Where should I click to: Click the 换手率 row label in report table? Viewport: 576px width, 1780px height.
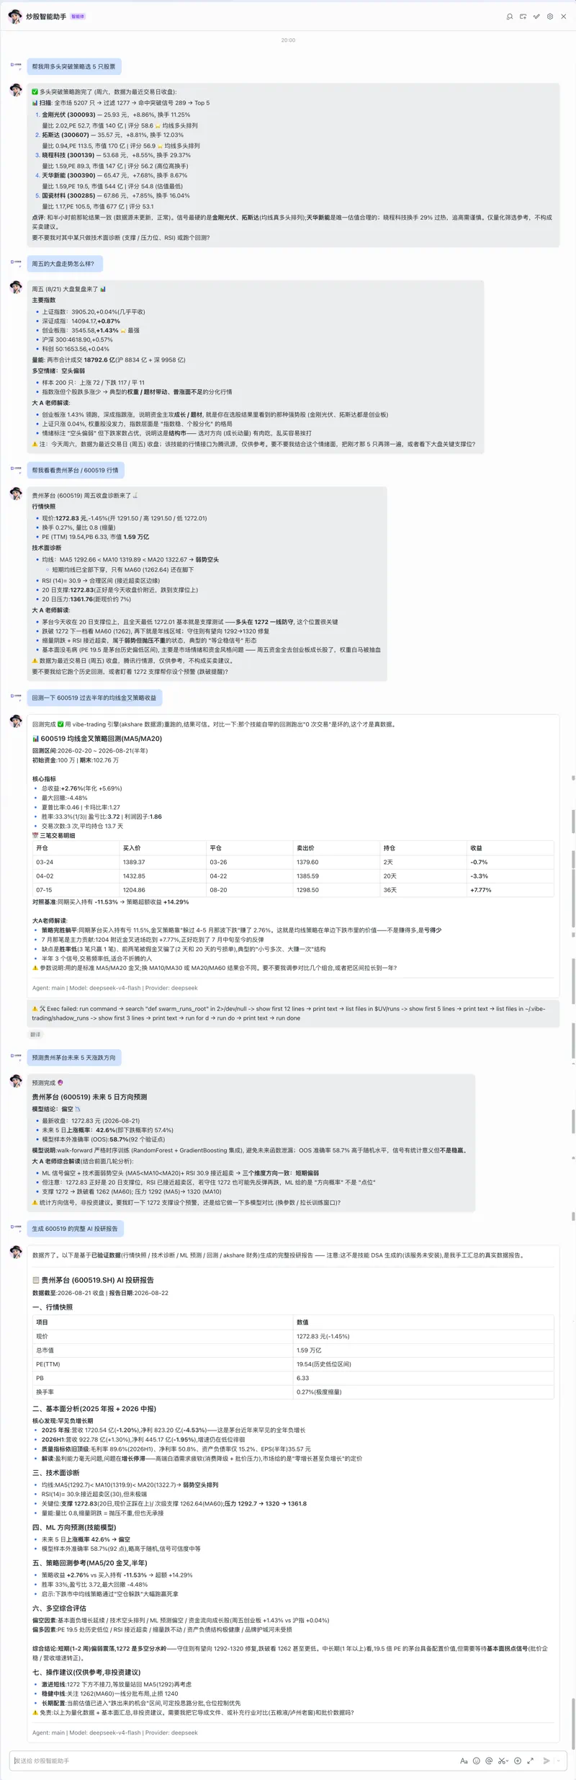coord(45,1392)
